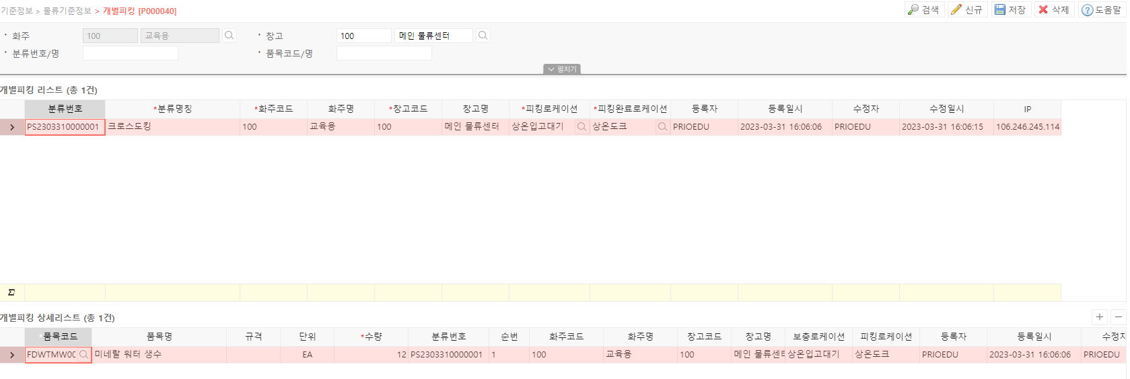
Task: Expand the 펼치기 search panel
Action: click(562, 69)
